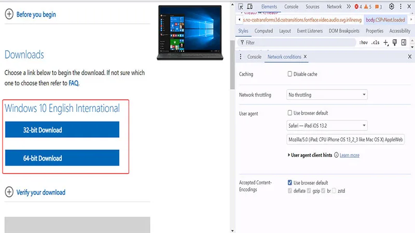Viewport: 415px width, 233px height.
Task: Toggle the zstd encoding checkbox
Action: click(x=334, y=191)
